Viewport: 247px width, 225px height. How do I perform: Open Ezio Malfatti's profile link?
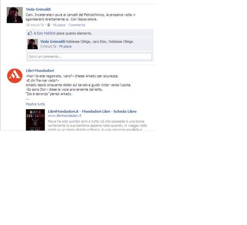pyautogui.click(x=46, y=33)
